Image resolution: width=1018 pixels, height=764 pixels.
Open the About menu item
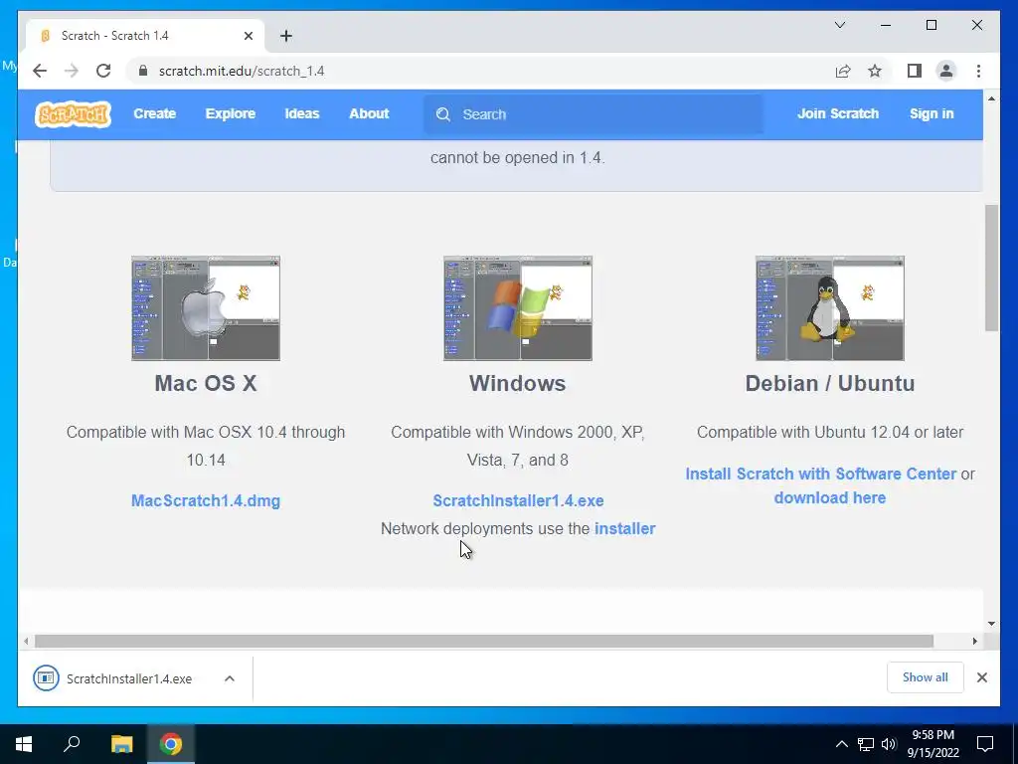click(369, 113)
